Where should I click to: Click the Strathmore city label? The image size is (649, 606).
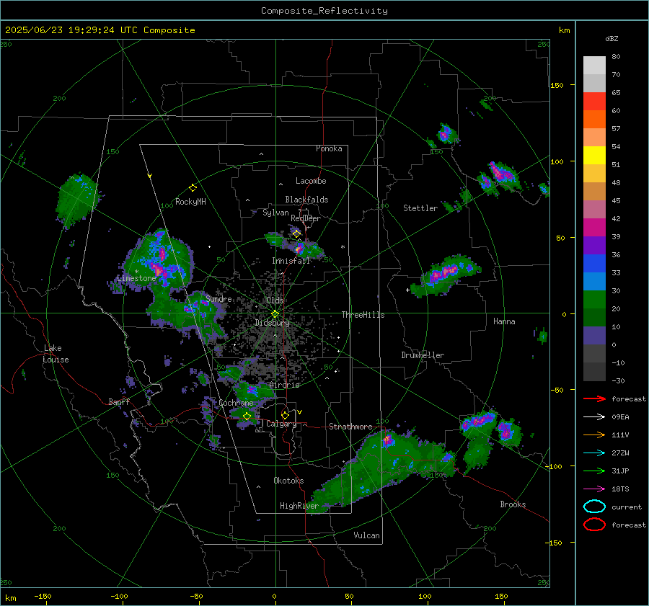tap(350, 427)
